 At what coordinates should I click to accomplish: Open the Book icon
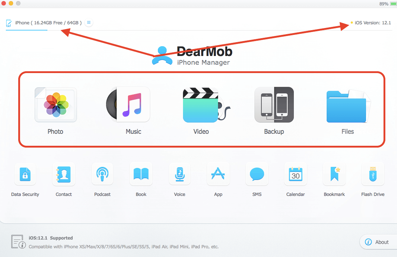[141, 174]
